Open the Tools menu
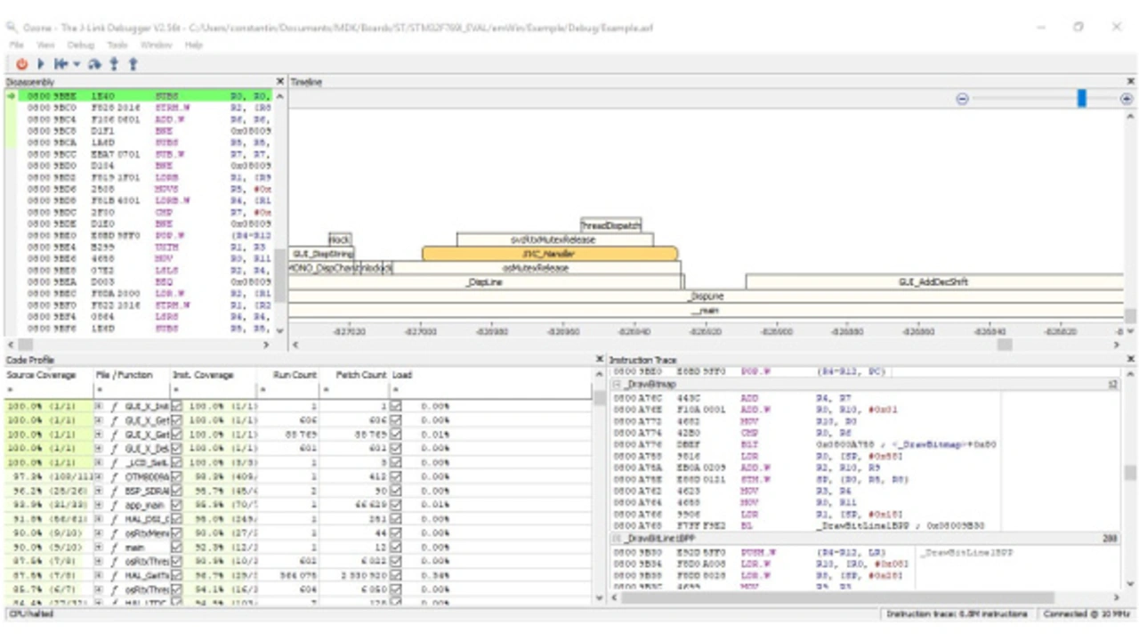The image size is (1139, 642). [117, 45]
